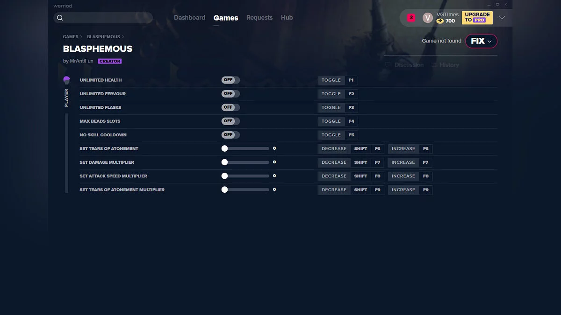Switch to the Dashboard tab
The height and width of the screenshot is (315, 561).
tap(189, 17)
